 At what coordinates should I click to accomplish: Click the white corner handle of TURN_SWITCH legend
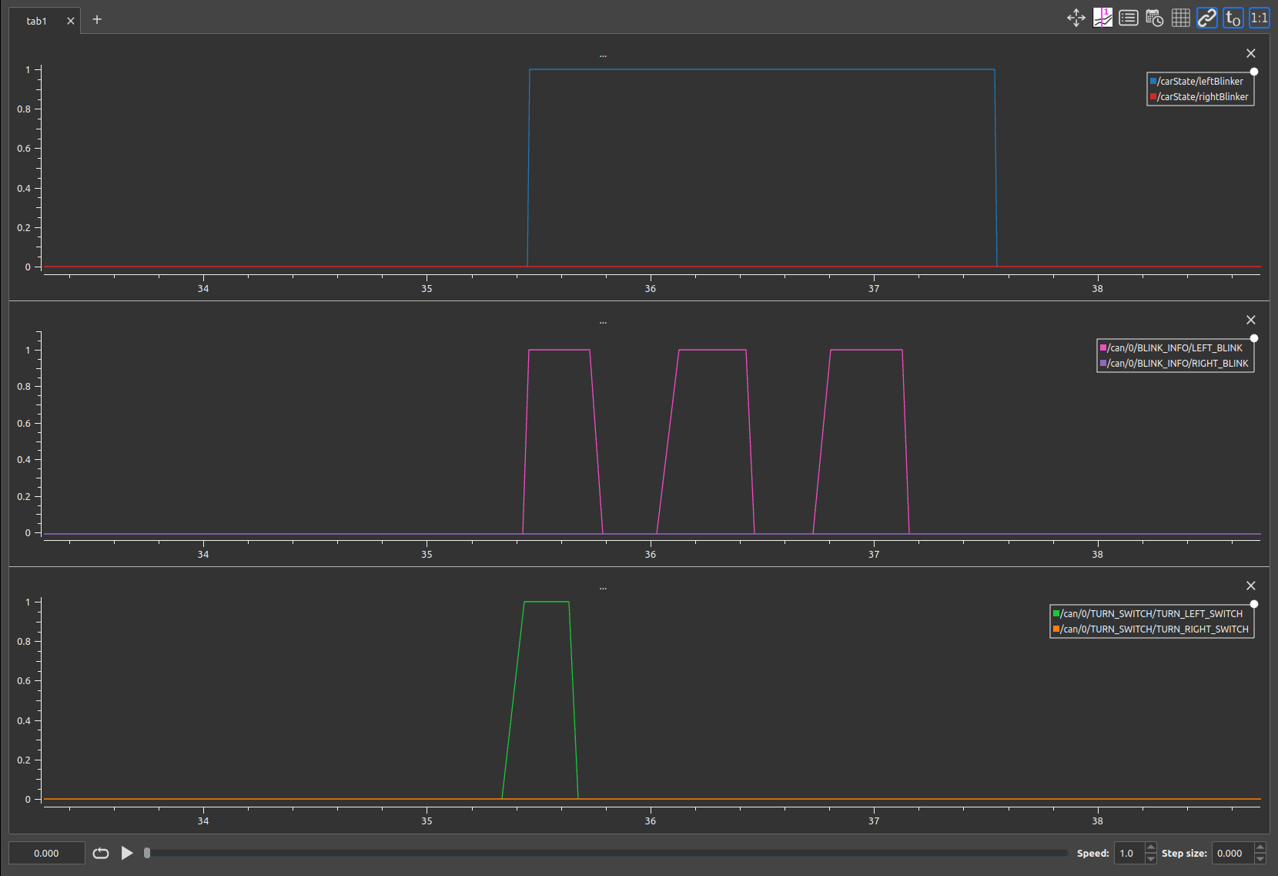[1254, 604]
